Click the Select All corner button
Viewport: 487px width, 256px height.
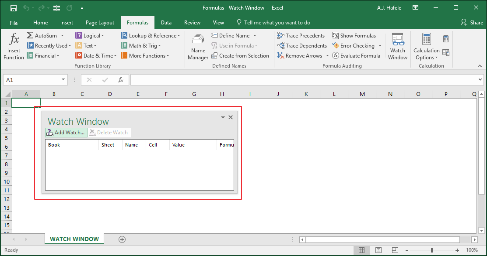(x=6, y=94)
